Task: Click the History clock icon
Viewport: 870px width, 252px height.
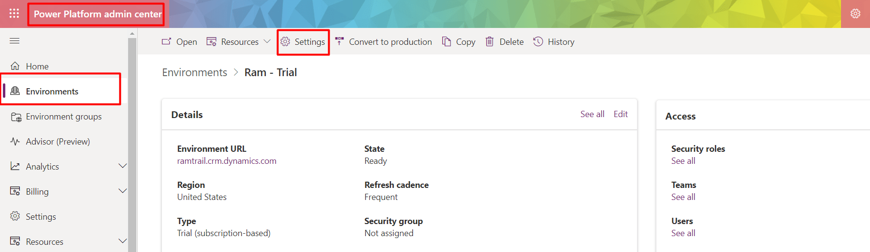Action: (538, 41)
